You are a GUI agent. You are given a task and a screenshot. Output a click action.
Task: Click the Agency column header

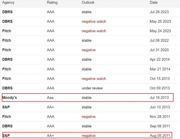pyautogui.click(x=8, y=3)
